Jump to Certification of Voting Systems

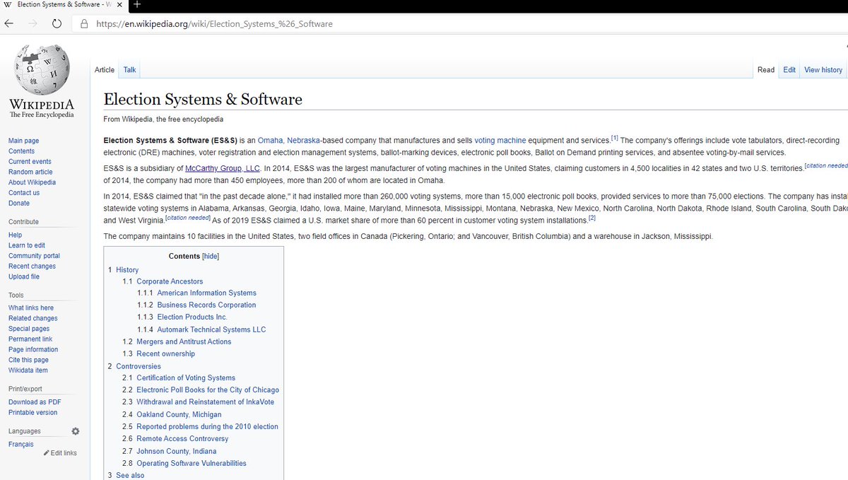tap(179, 377)
